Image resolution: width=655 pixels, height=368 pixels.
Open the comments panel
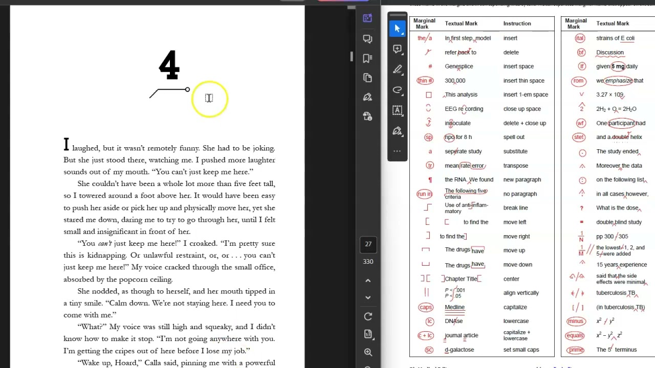367,39
